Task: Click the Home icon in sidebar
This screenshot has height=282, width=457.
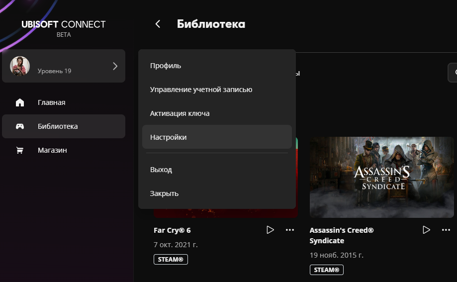Action: coord(20,103)
